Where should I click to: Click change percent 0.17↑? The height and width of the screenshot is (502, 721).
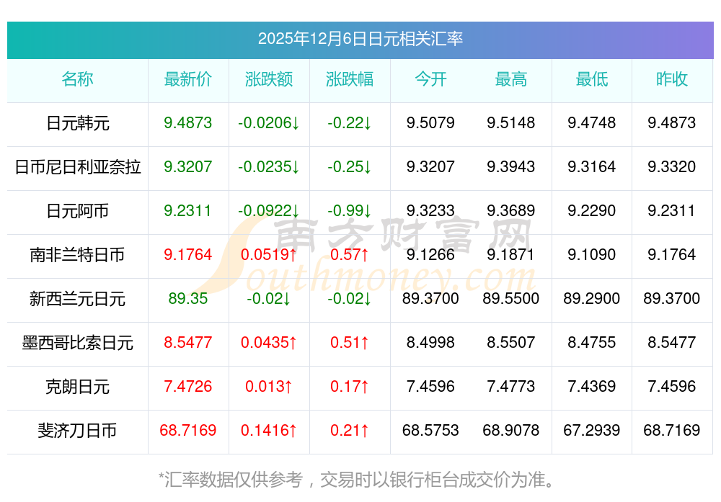350,386
